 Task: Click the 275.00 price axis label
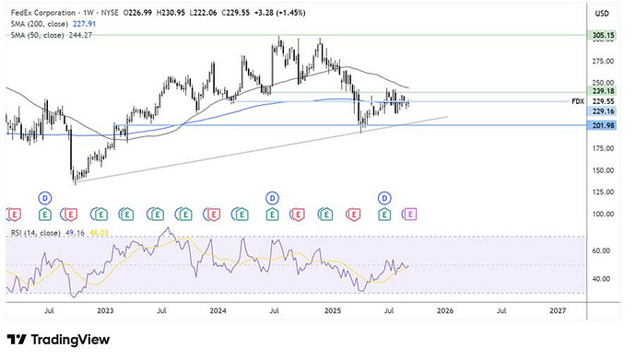[603, 61]
